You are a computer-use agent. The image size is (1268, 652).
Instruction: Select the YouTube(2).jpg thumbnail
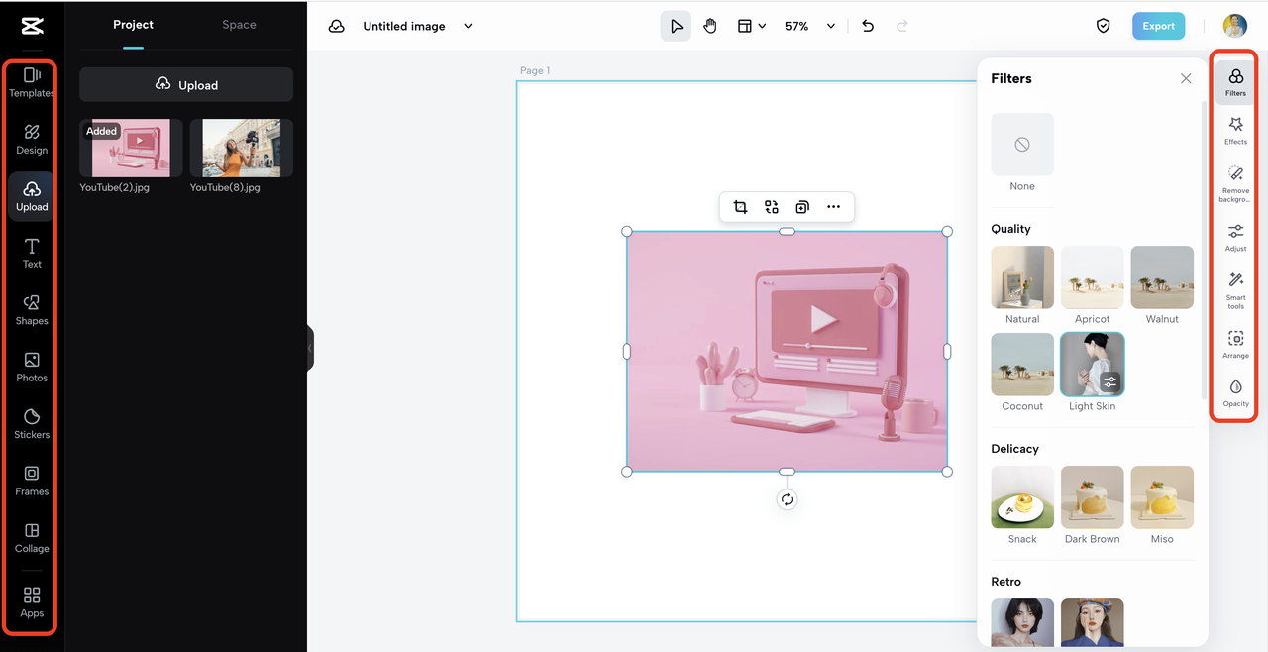[131, 148]
